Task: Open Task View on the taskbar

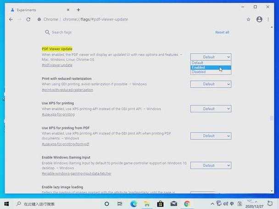Action: 120,203
